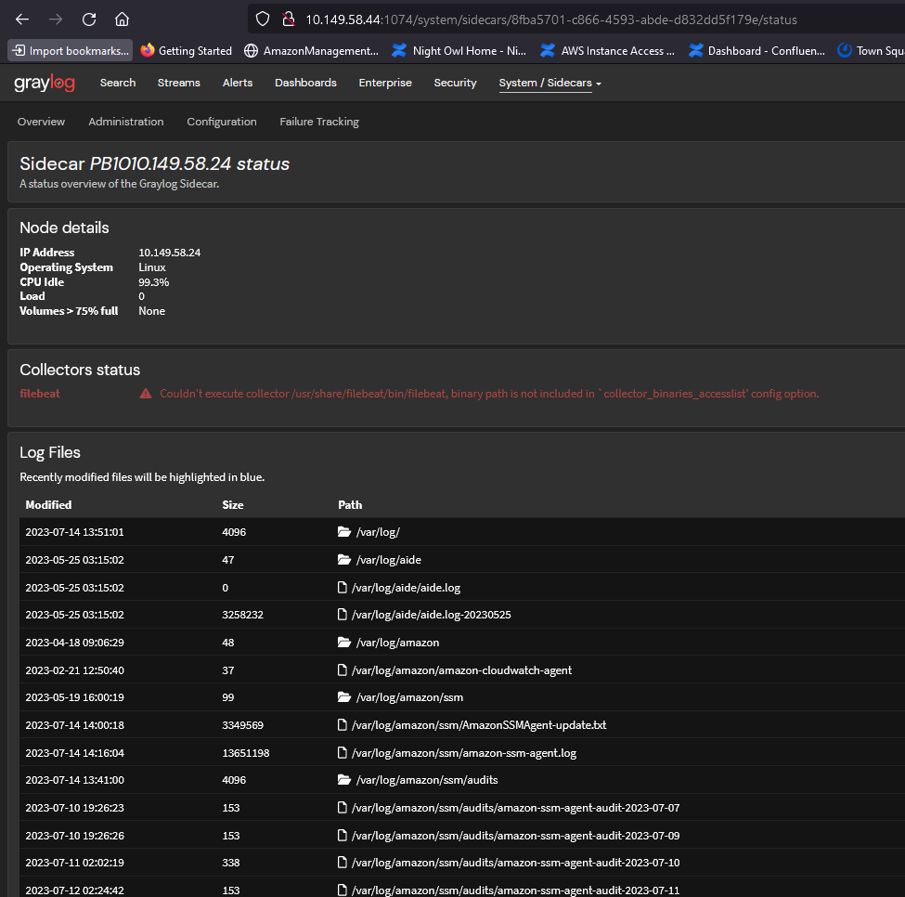Click the browser forward arrow

(x=56, y=19)
